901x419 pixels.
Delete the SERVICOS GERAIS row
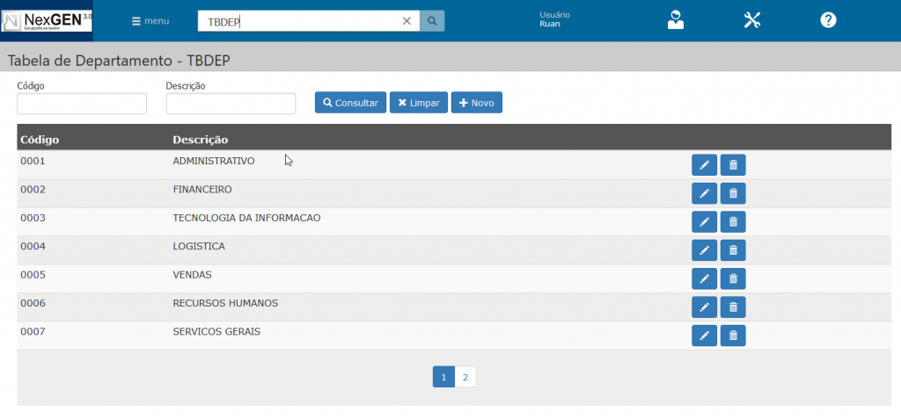point(733,336)
